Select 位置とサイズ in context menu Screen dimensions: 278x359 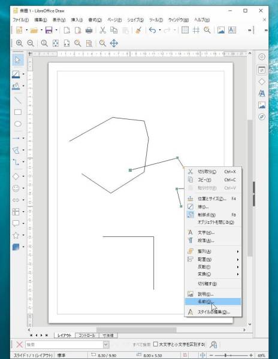[213, 199]
